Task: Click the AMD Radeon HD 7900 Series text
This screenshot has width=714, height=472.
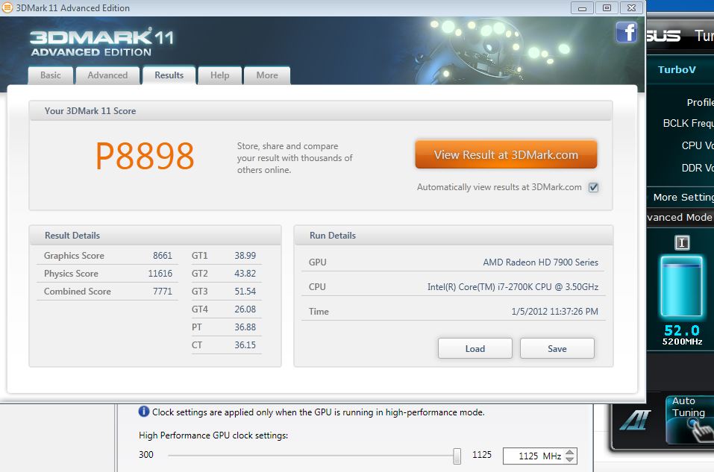Action: tap(540, 262)
